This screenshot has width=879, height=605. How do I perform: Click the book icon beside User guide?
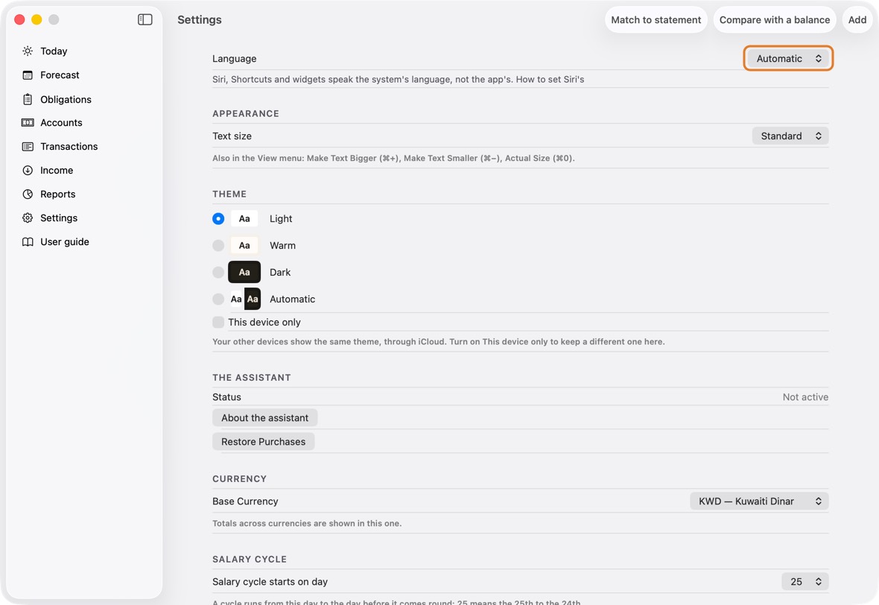pos(28,241)
